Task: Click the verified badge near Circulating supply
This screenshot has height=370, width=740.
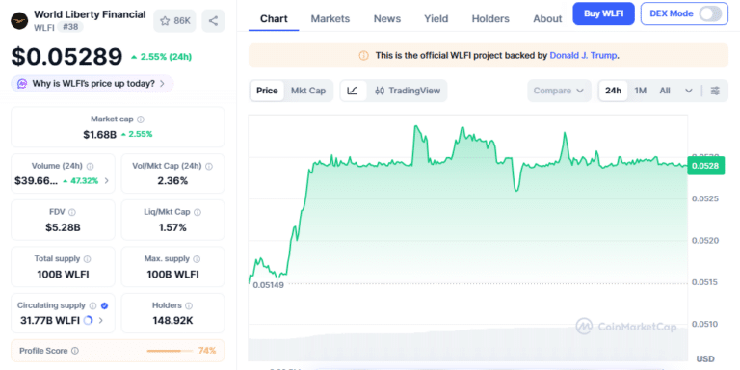Action: [x=105, y=305]
